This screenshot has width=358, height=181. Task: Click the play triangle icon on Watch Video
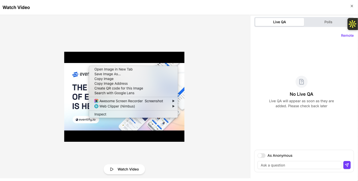(112, 169)
